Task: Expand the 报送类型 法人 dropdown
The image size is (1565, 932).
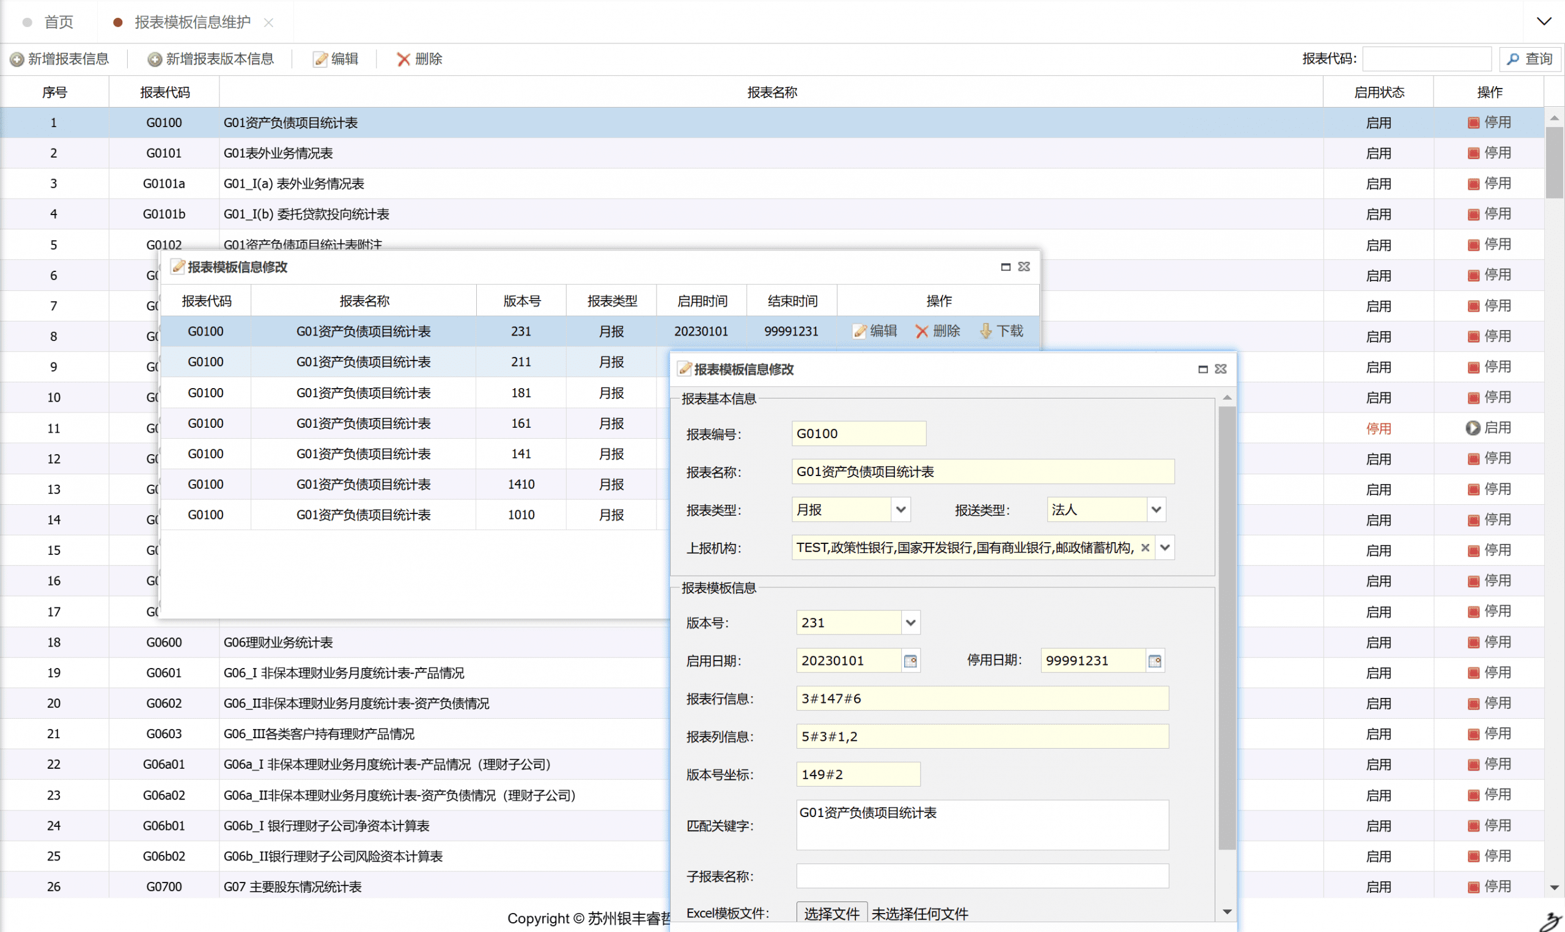Action: tap(1156, 509)
